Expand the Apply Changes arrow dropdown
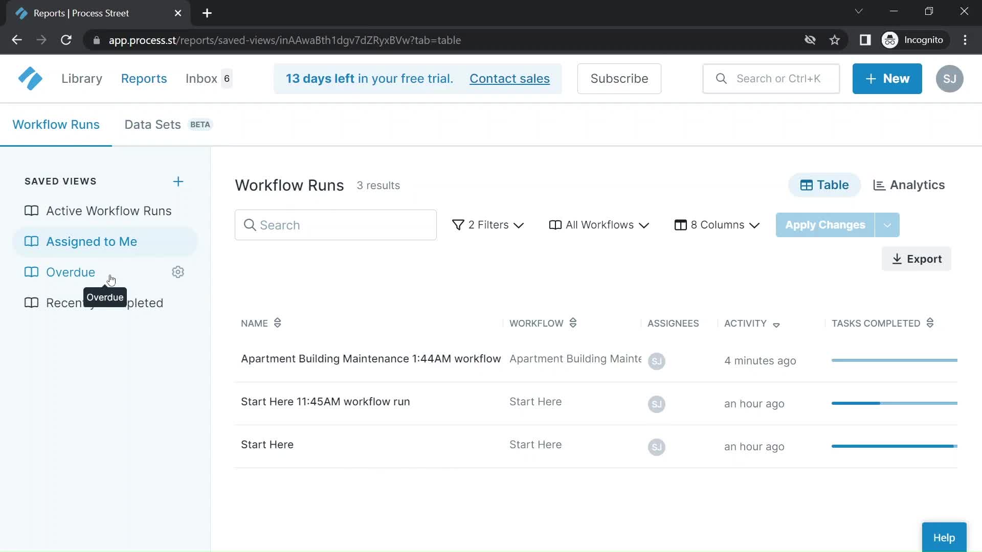This screenshot has width=982, height=552. [x=887, y=225]
